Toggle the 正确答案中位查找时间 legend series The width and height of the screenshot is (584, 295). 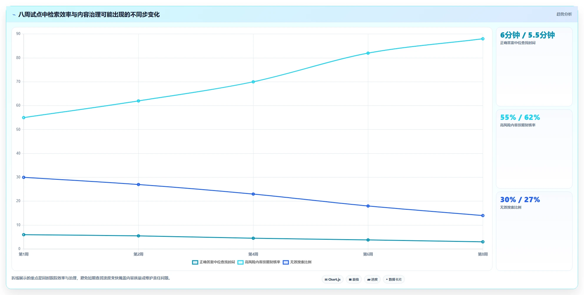[x=213, y=262]
